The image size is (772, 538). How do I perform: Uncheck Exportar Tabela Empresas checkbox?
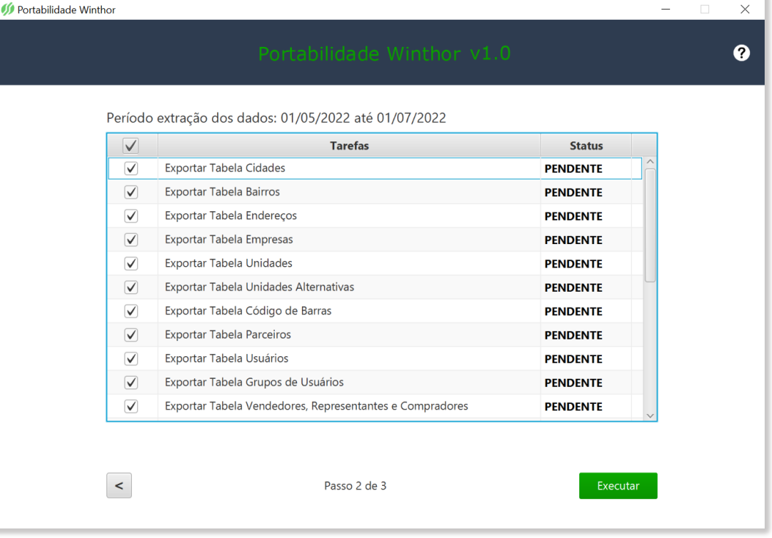click(131, 240)
